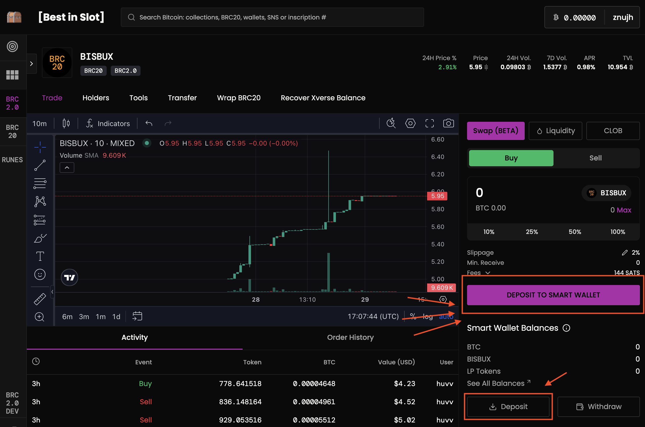Viewport: 645px width, 427px height.
Task: Toggle log scale on chart
Action: 427,316
